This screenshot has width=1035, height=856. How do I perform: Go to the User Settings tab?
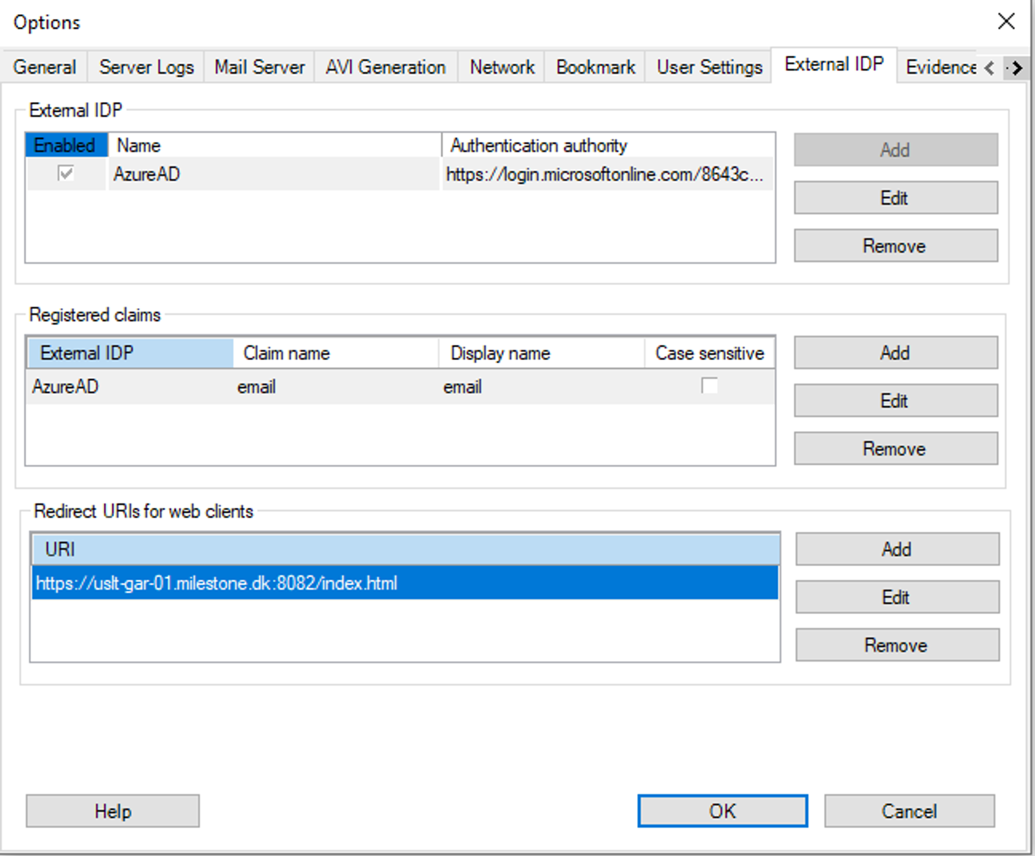[x=708, y=66]
